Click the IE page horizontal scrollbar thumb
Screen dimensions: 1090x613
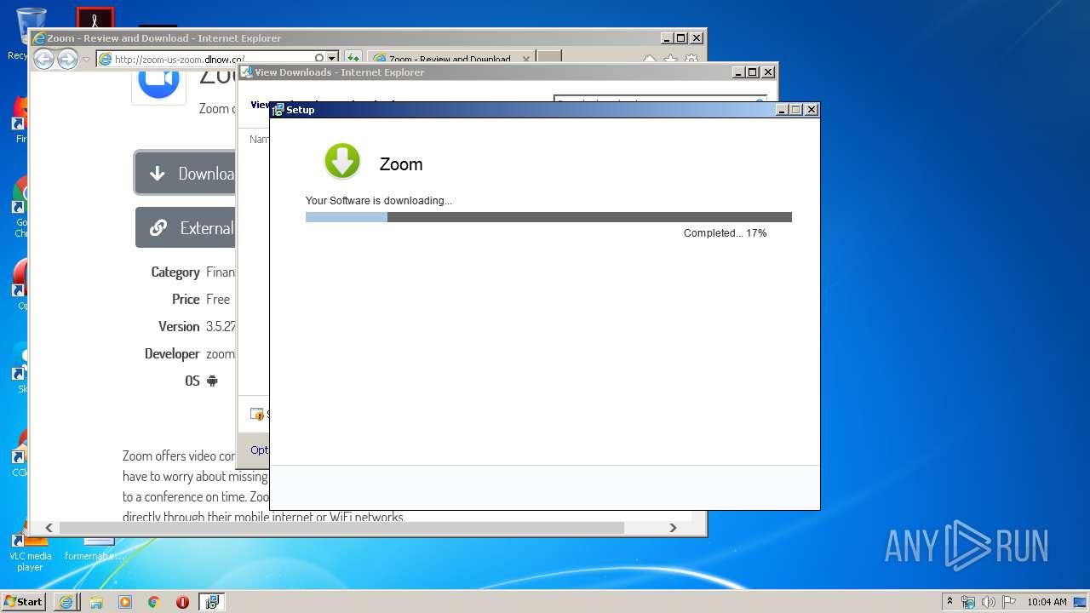[x=341, y=528]
